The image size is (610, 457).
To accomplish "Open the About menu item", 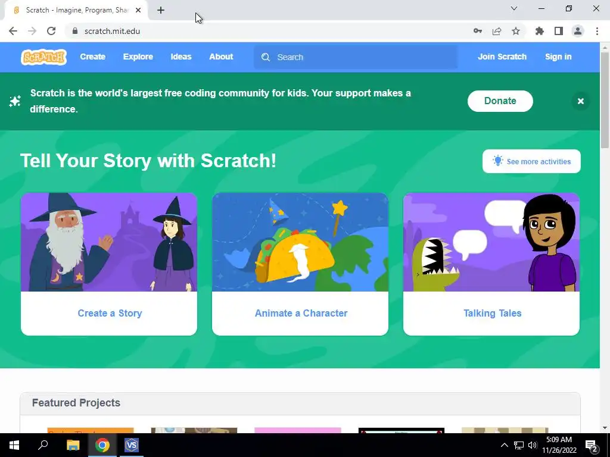I will click(221, 57).
